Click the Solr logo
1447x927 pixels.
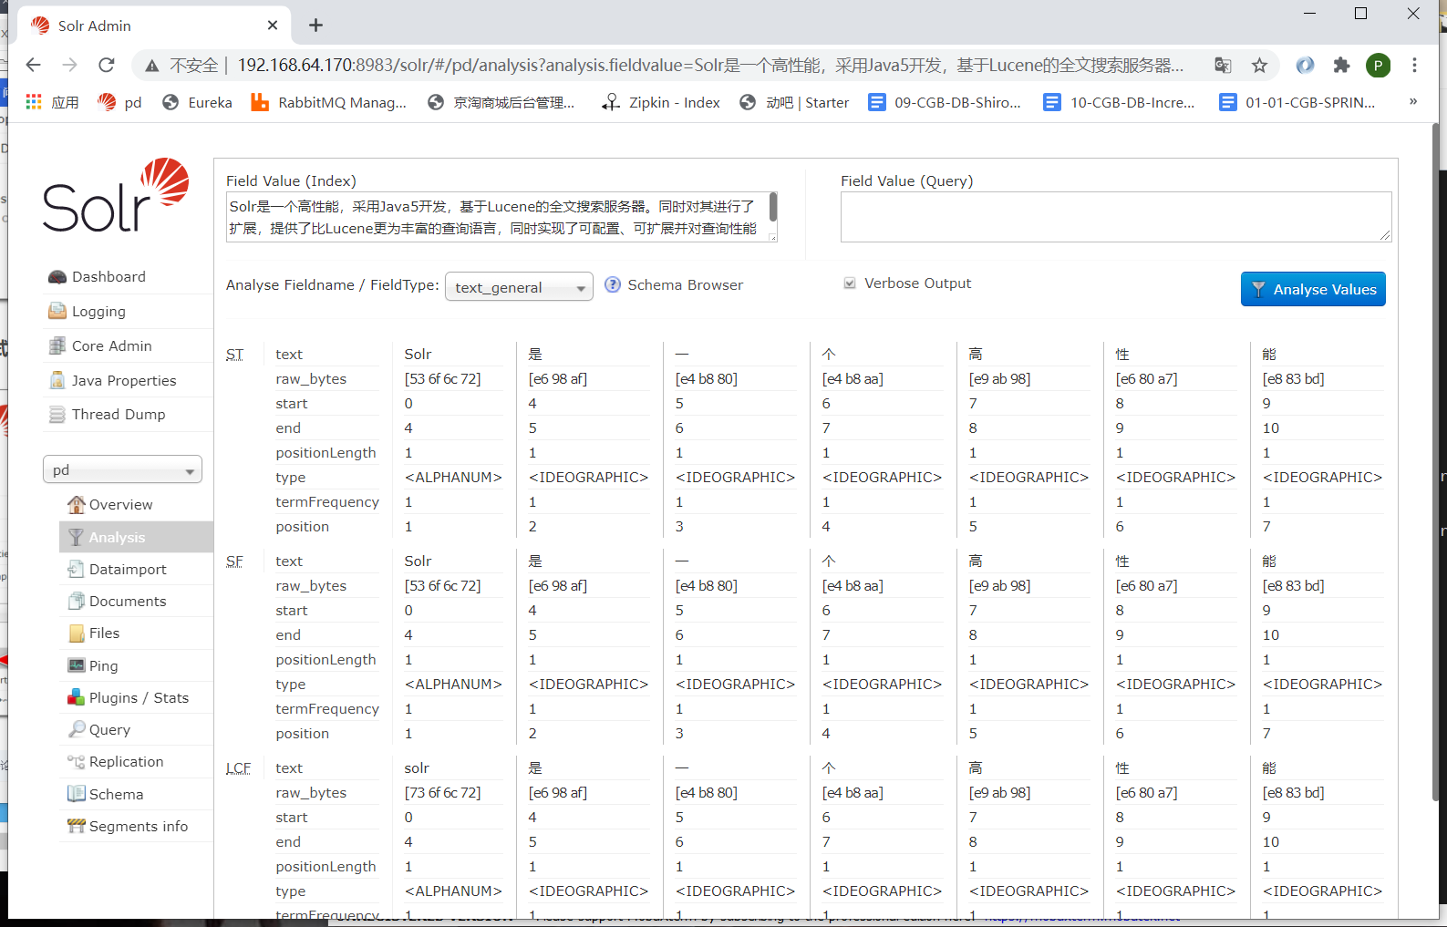(116, 195)
